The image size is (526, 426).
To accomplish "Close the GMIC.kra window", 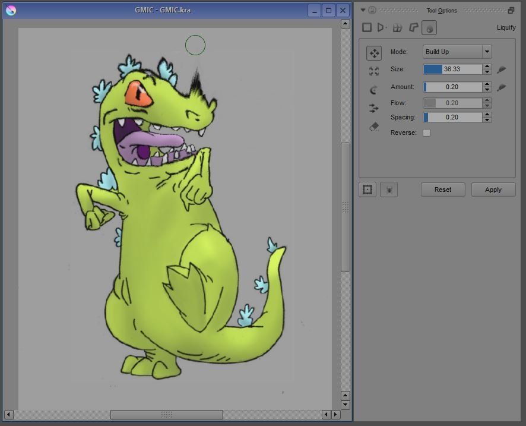I will 343,11.
